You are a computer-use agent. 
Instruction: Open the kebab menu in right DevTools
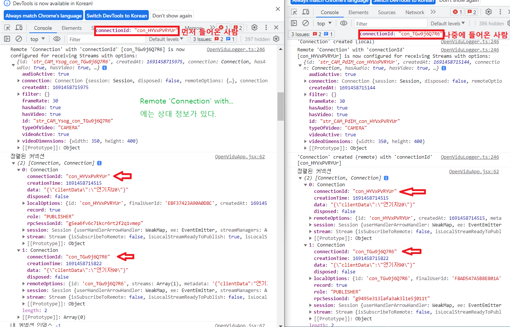coord(500,12)
